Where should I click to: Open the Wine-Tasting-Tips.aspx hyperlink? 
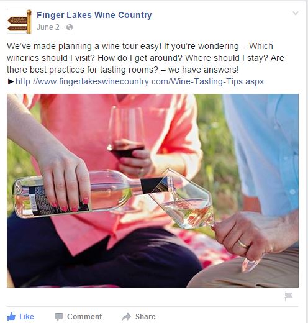point(140,81)
